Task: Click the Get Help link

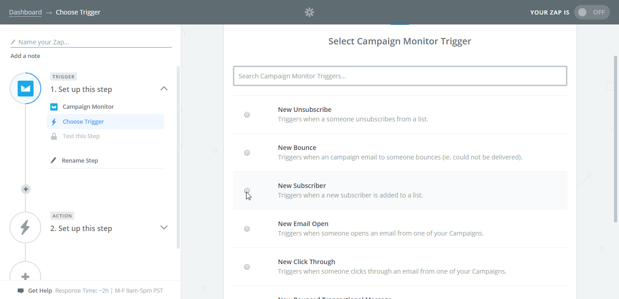Action: 40,291
